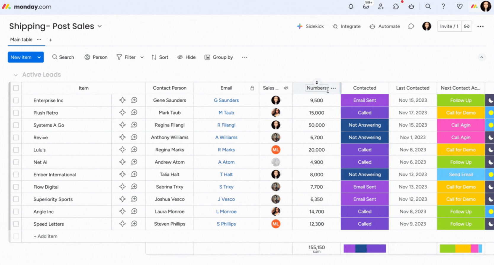Expand the New item dropdown arrow
Viewport: 494px width, 265px height.
pyautogui.click(x=39, y=57)
